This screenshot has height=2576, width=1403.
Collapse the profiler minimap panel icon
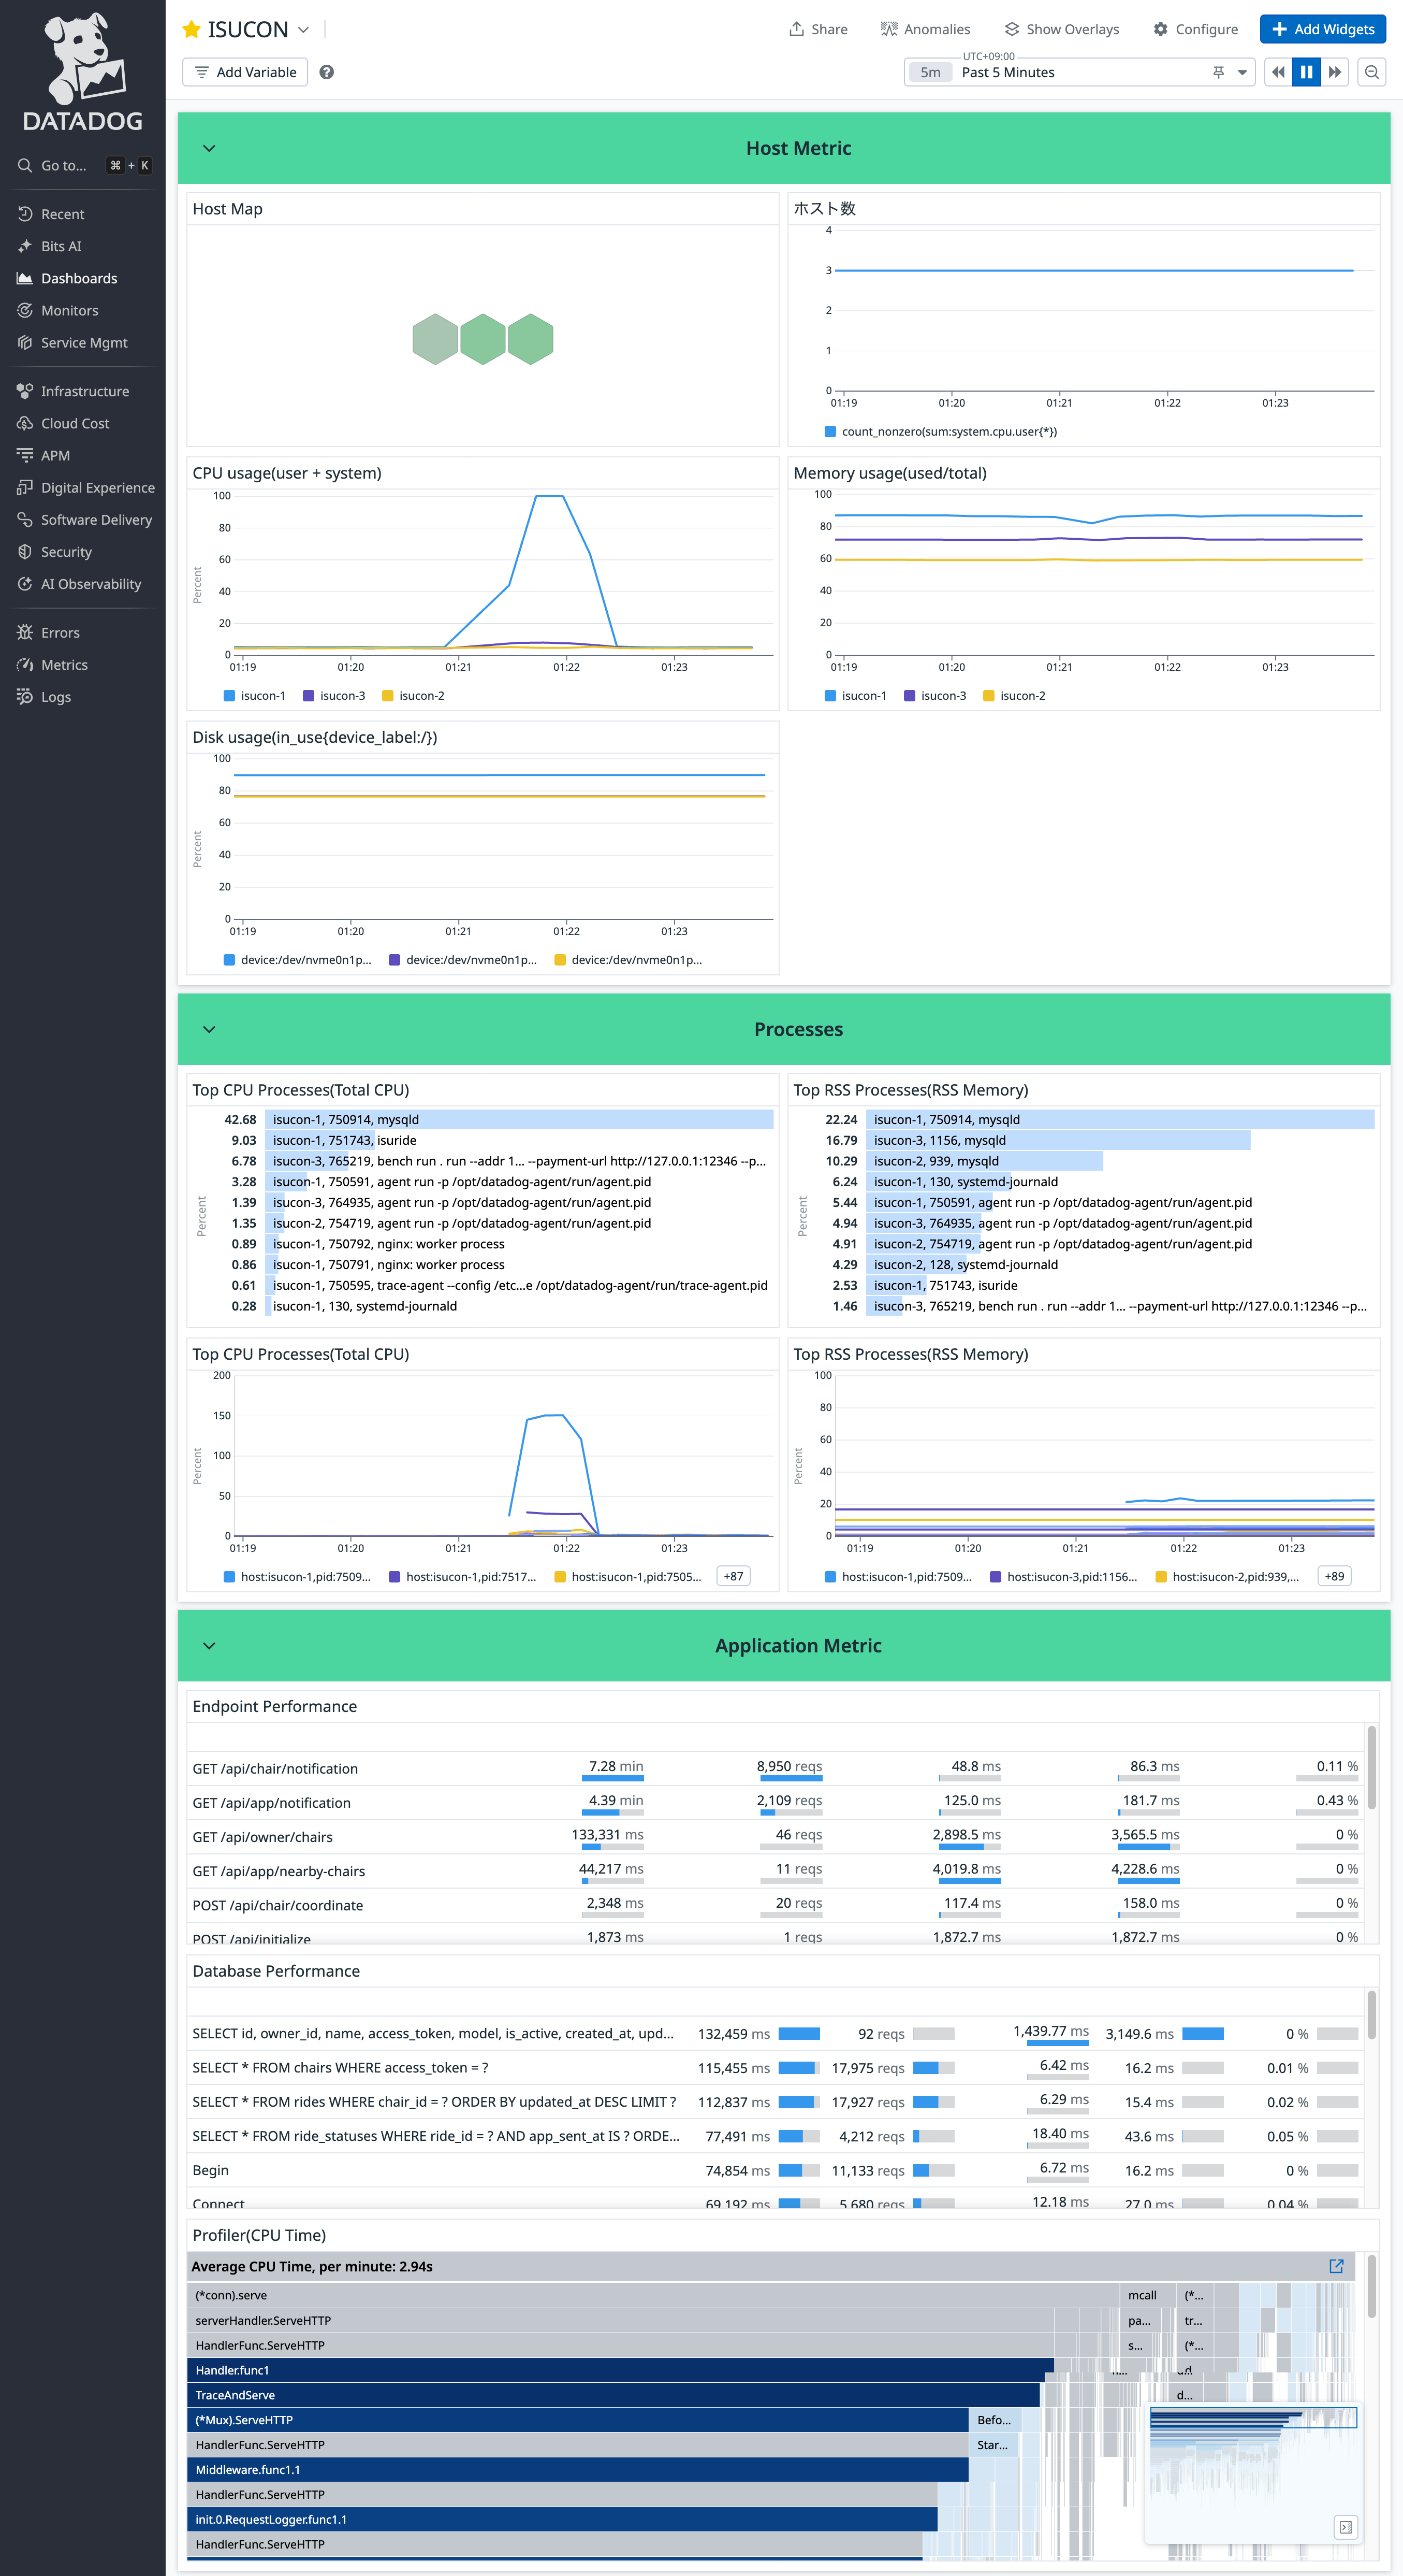point(1345,2527)
